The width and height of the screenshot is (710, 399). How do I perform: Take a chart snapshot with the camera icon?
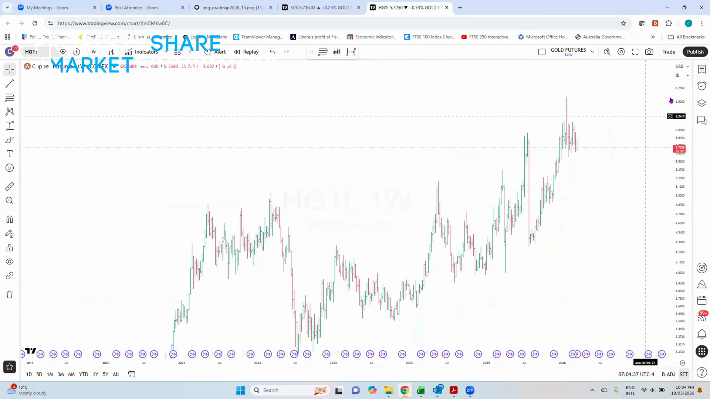click(649, 52)
